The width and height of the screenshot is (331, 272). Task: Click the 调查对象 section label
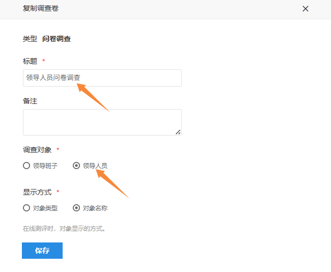click(x=37, y=150)
